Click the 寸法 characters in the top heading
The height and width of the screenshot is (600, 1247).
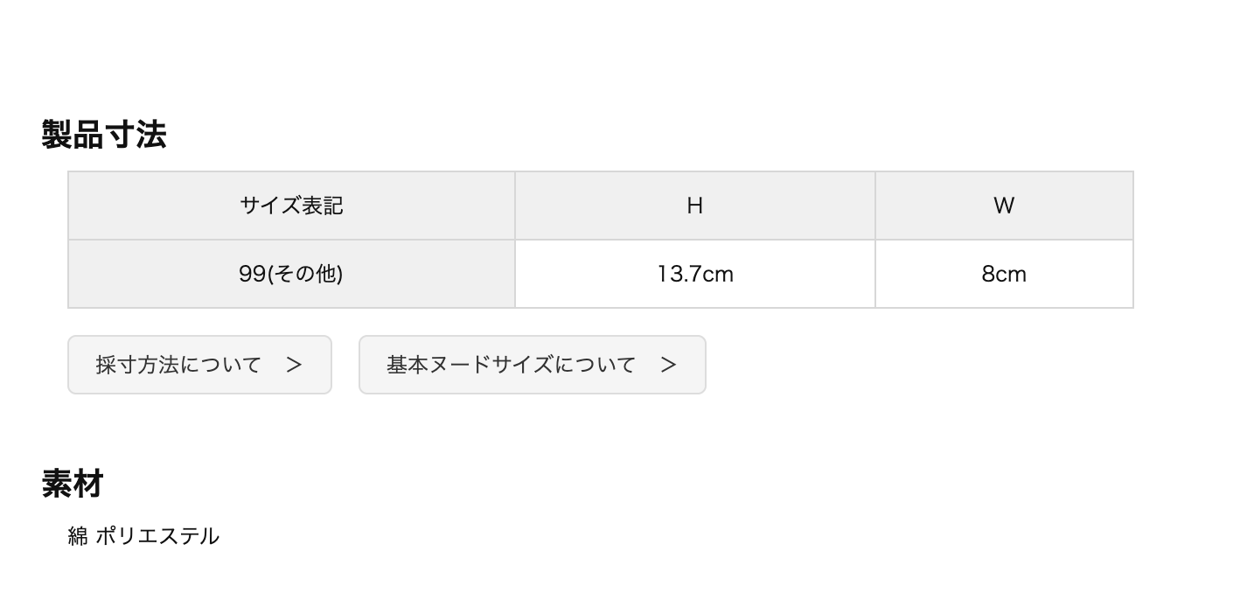tap(136, 135)
